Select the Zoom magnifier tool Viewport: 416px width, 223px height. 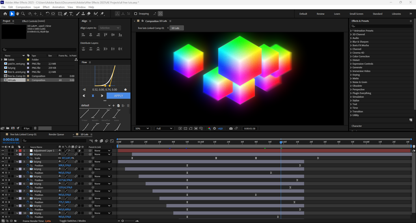pos(23,14)
